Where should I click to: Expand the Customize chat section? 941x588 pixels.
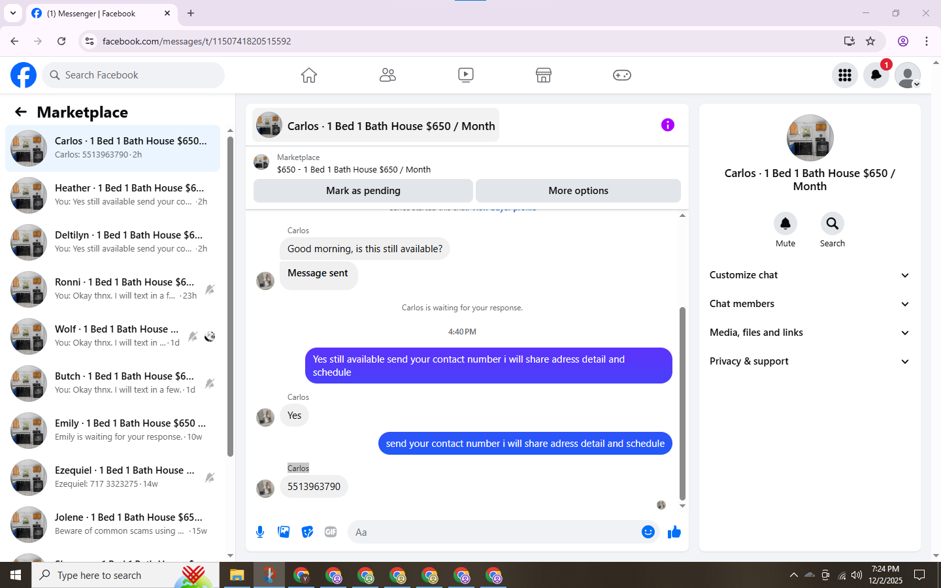pos(810,275)
